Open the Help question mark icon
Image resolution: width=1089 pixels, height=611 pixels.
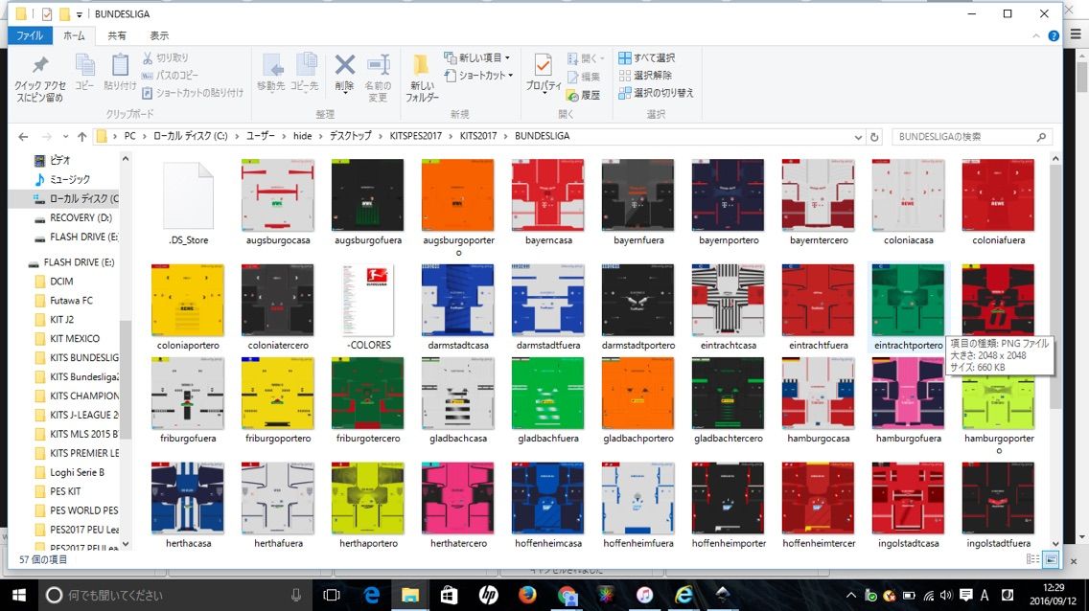pyautogui.click(x=1054, y=36)
